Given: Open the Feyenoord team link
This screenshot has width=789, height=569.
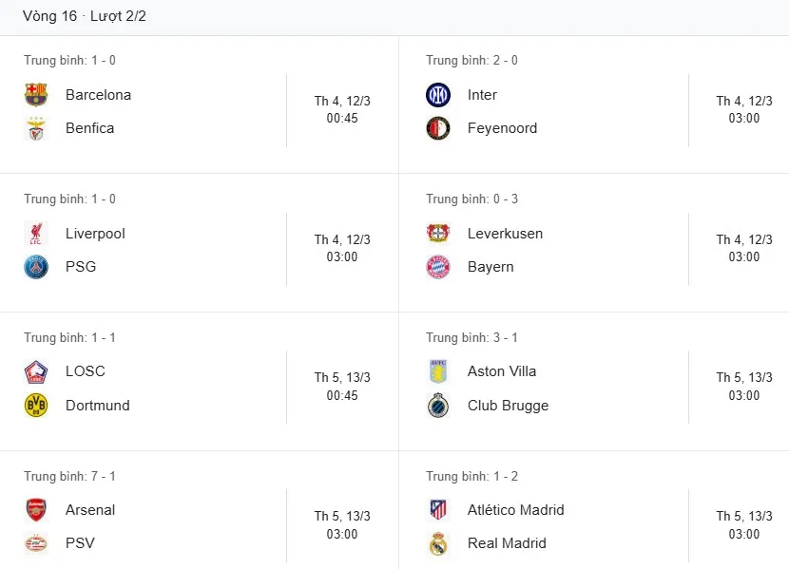Looking at the screenshot, I should 502,128.
